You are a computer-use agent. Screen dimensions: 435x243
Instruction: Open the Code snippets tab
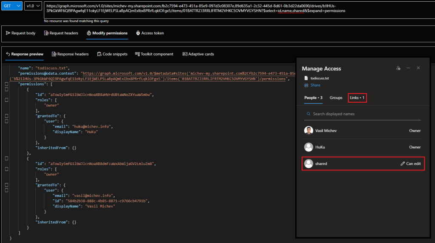click(x=112, y=54)
